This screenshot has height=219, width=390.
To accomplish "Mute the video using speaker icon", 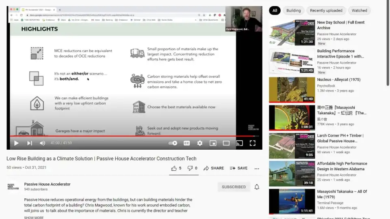I will point(42,143).
